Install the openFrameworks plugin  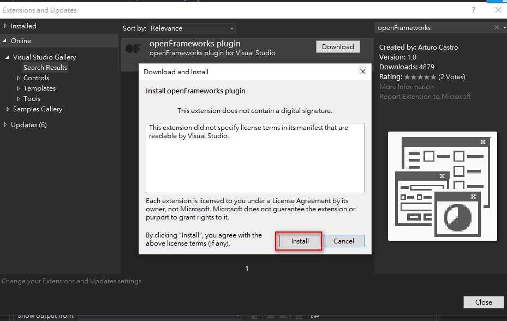[299, 241]
